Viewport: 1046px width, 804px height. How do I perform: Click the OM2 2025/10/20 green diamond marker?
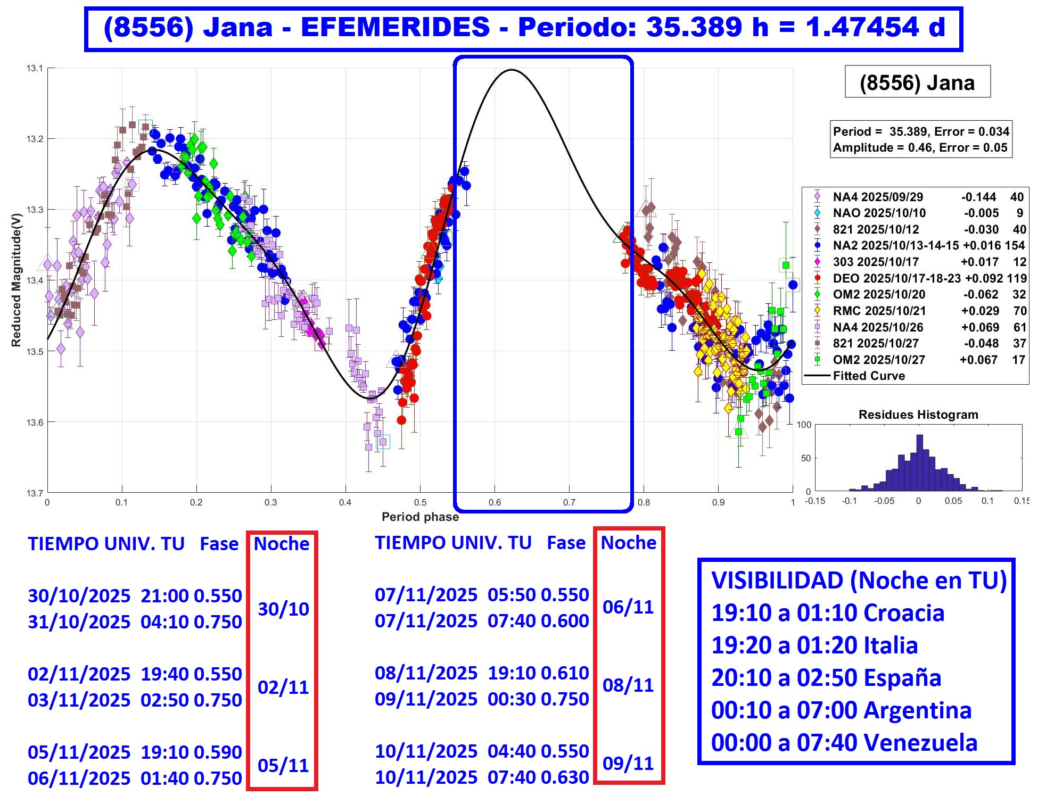817,294
